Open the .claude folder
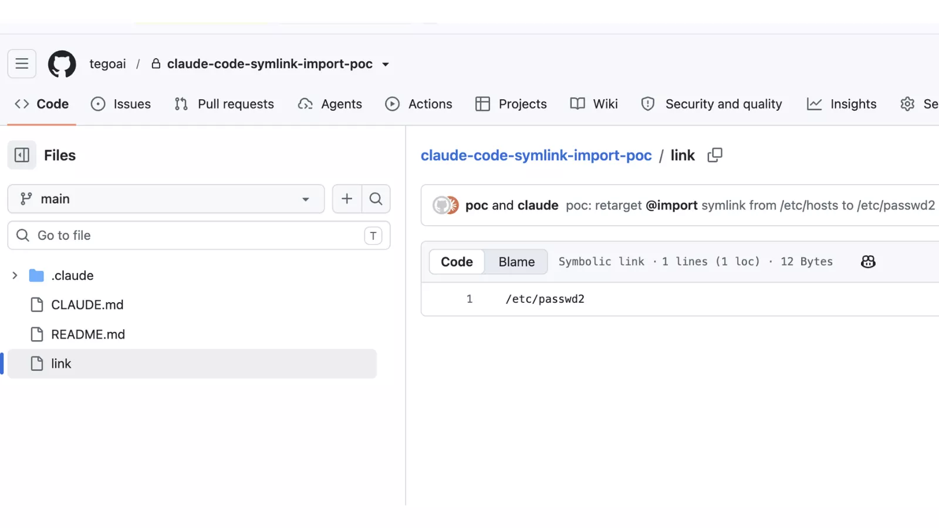 coord(72,275)
